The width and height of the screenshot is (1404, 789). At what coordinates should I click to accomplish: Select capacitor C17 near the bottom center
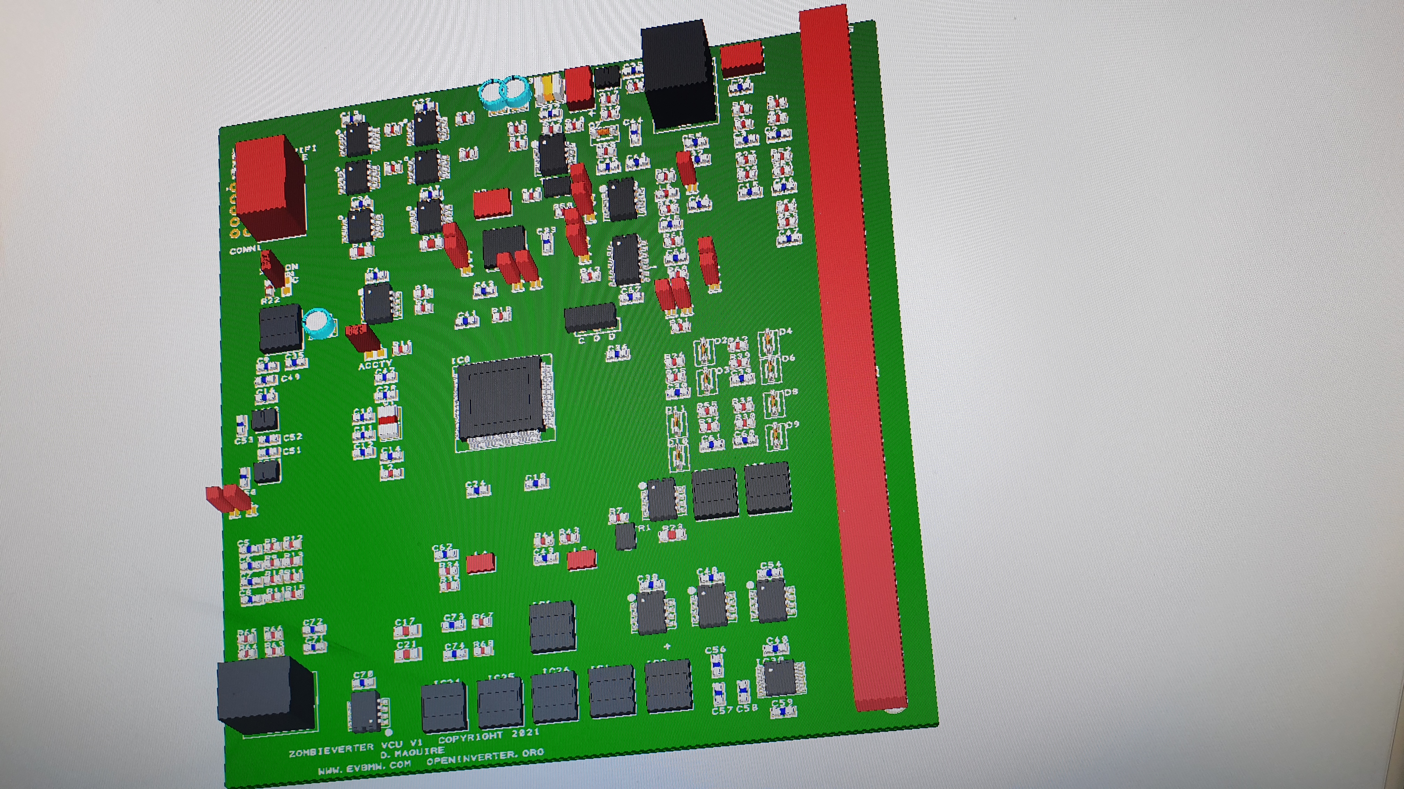407,632
